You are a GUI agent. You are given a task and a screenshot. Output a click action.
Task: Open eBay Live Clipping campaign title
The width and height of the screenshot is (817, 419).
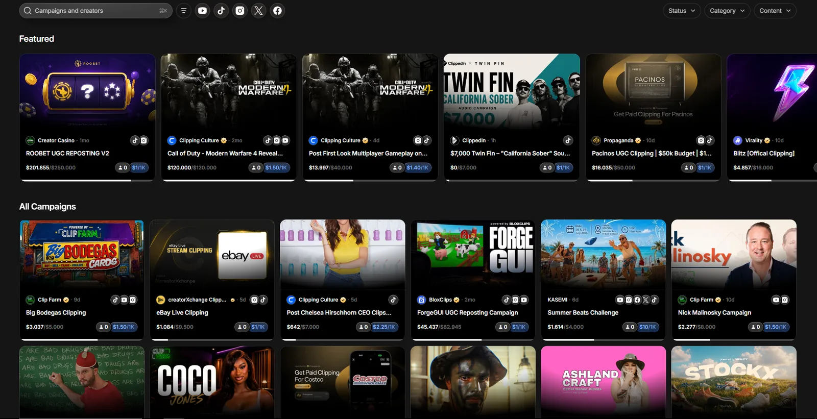(182, 313)
